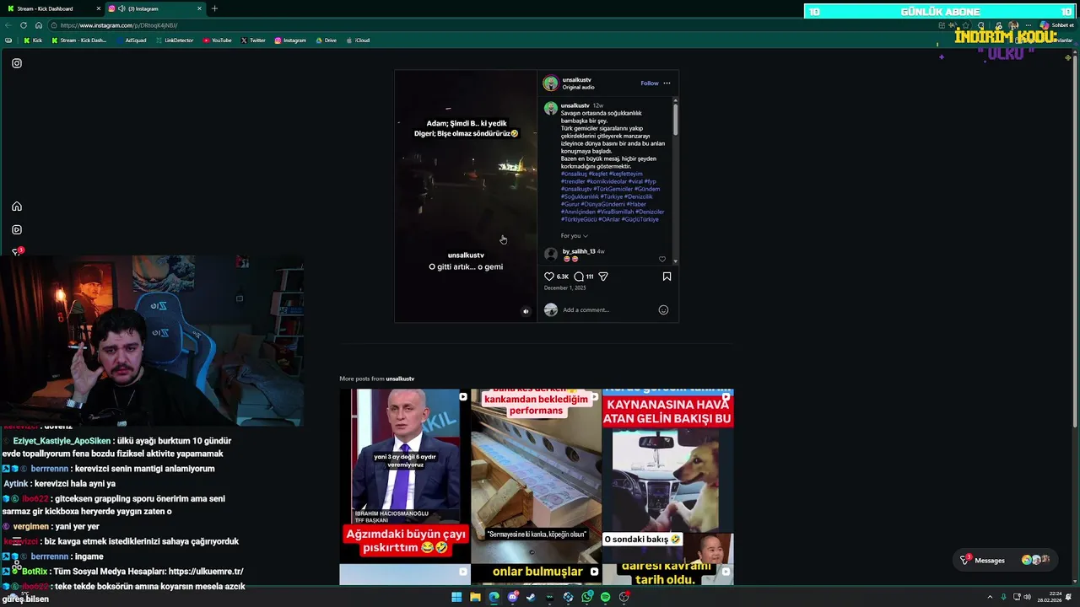This screenshot has height=607, width=1080.
Task: Open the emoji picker in comment box
Action: pos(663,309)
